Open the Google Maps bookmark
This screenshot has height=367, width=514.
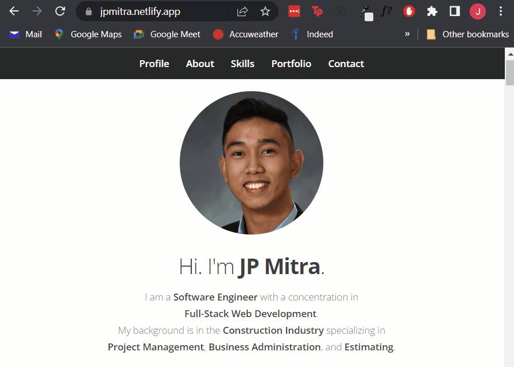[88, 34]
